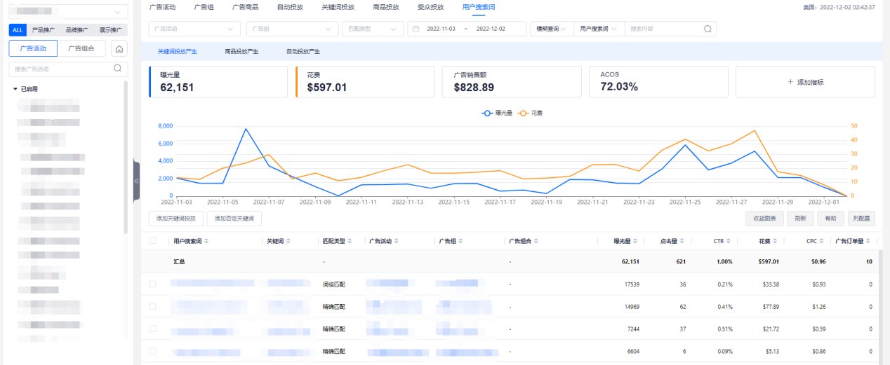Image resolution: width=890 pixels, height=365 pixels.
Task: Click the 添加指标 card
Action: pyautogui.click(x=805, y=82)
